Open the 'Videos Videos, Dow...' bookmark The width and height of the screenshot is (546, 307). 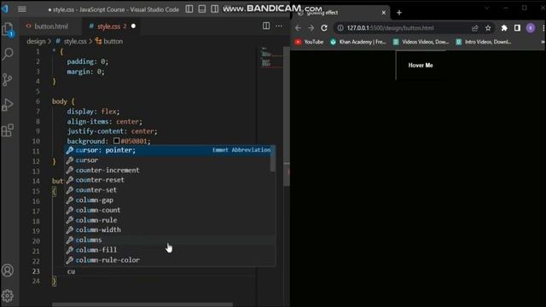421,42
